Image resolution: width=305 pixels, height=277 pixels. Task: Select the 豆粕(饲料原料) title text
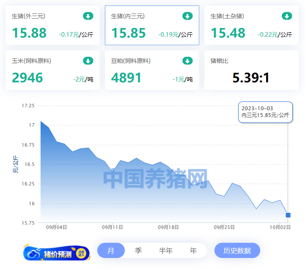click(131, 61)
